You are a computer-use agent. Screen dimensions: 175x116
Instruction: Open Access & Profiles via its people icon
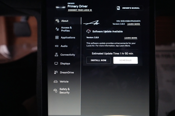tap(57, 29)
